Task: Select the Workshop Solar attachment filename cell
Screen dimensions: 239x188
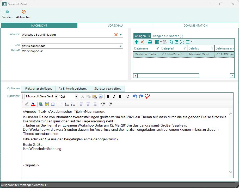Action: click(146, 54)
